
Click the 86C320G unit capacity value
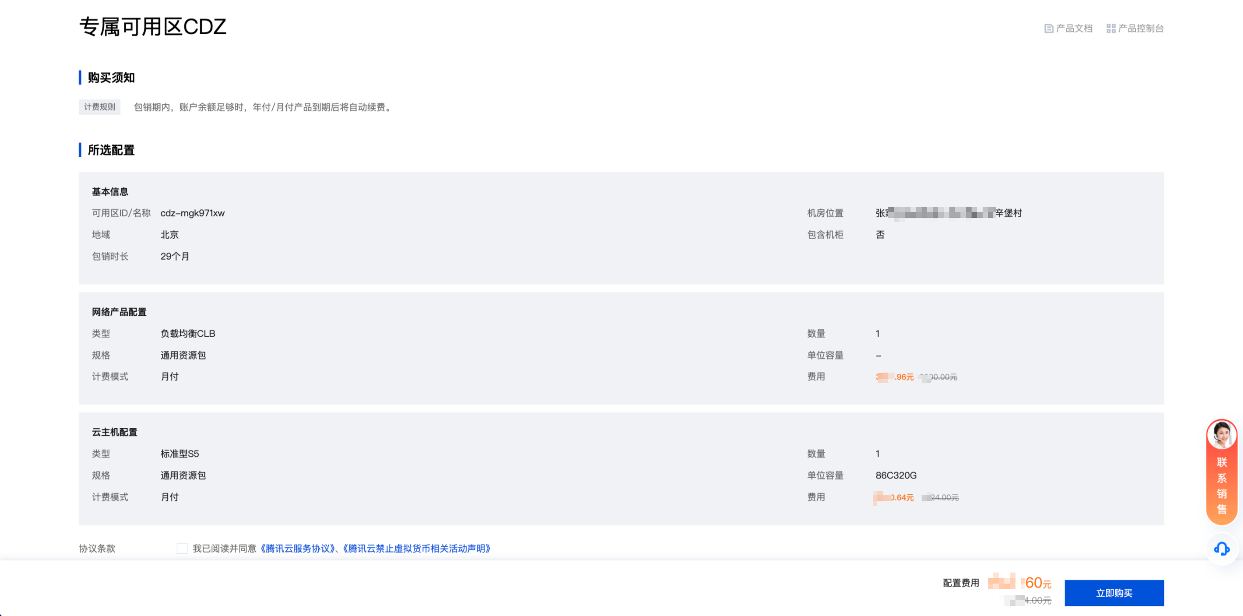(x=896, y=475)
